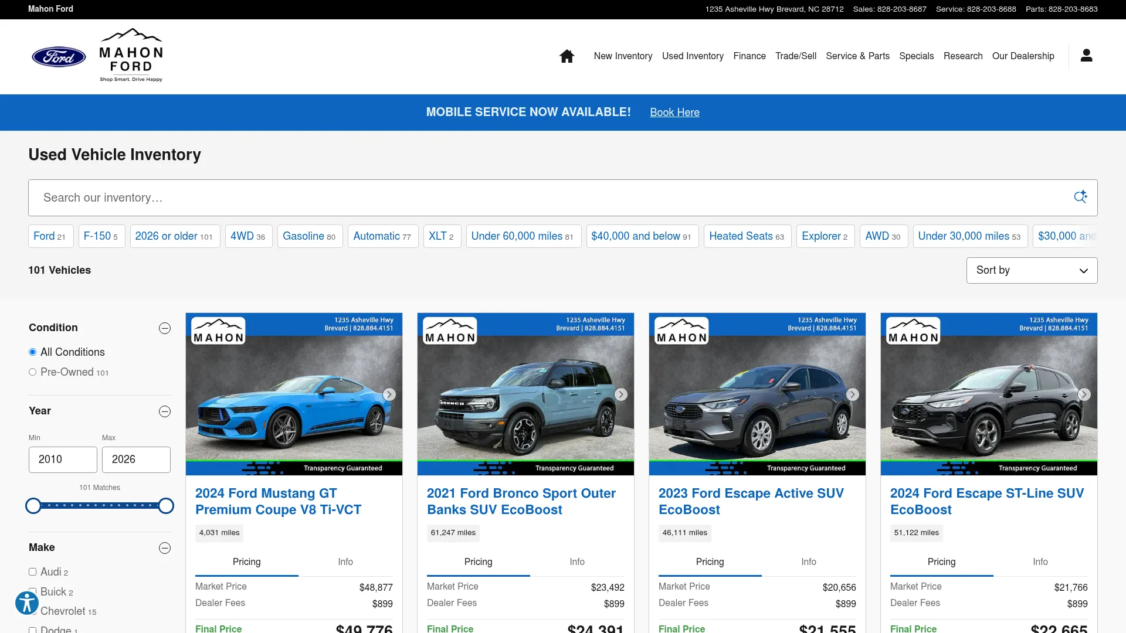Go to the Home icon in navigation
The image size is (1126, 633).
pos(567,56)
